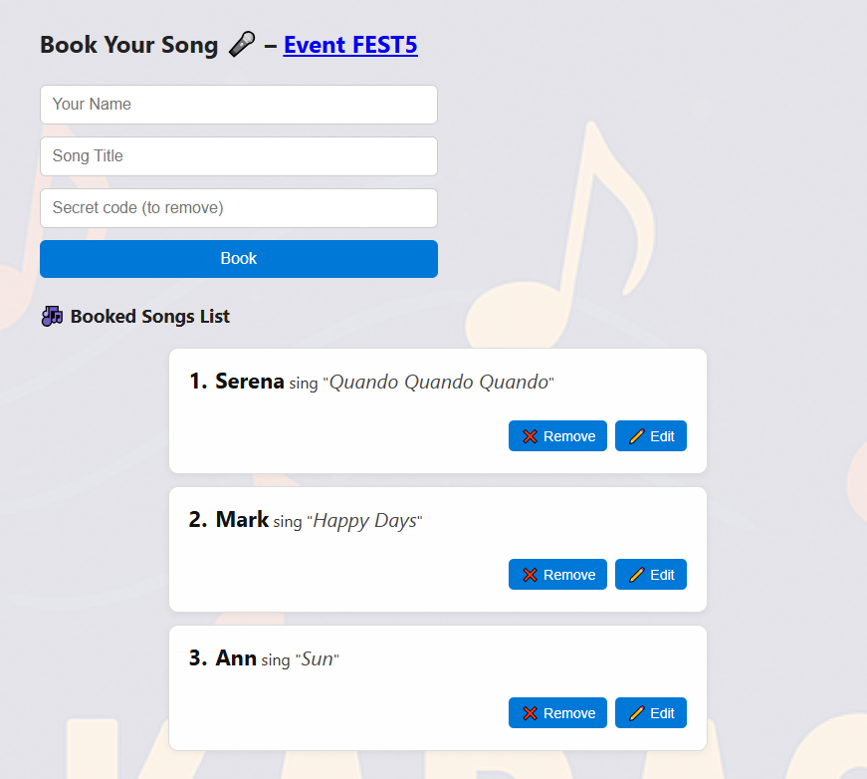867x779 pixels.
Task: Edit Mark's Happy Days booking
Action: tap(651, 575)
